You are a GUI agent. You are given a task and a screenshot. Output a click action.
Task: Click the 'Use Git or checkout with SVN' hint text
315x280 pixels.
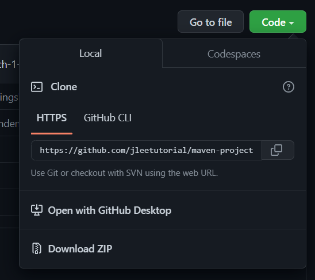click(124, 173)
